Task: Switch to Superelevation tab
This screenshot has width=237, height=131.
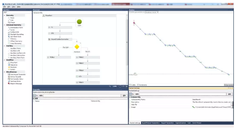Action: pyautogui.click(x=181, y=123)
